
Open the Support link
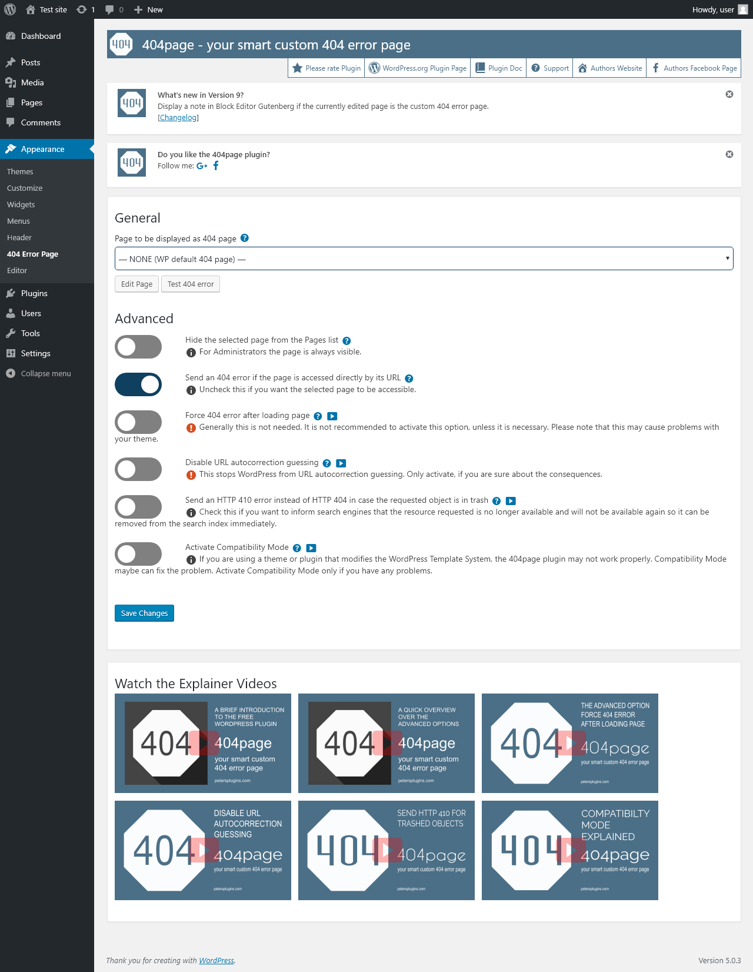[550, 68]
